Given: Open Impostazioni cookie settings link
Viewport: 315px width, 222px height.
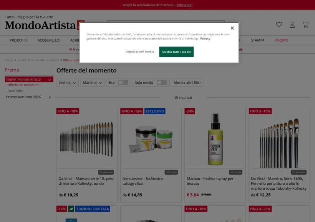Looking at the screenshot, I should (139, 52).
